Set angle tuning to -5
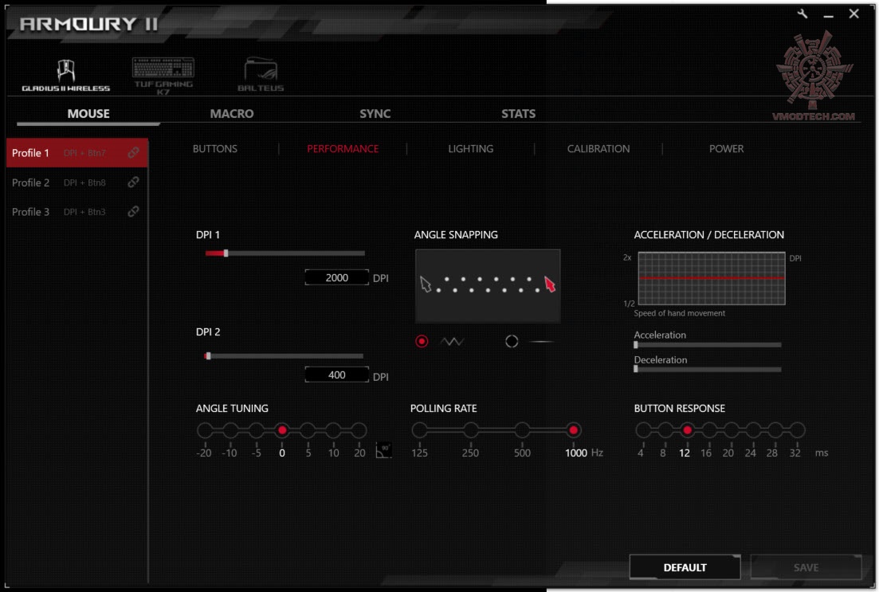Image resolution: width=879 pixels, height=592 pixels. [x=256, y=430]
